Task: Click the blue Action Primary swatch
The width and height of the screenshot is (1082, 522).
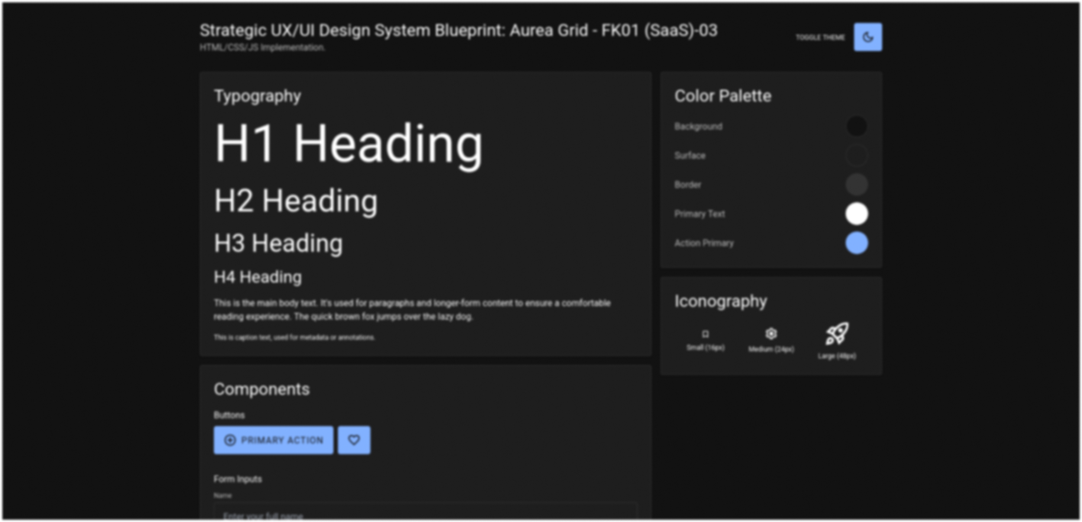Action: click(856, 243)
